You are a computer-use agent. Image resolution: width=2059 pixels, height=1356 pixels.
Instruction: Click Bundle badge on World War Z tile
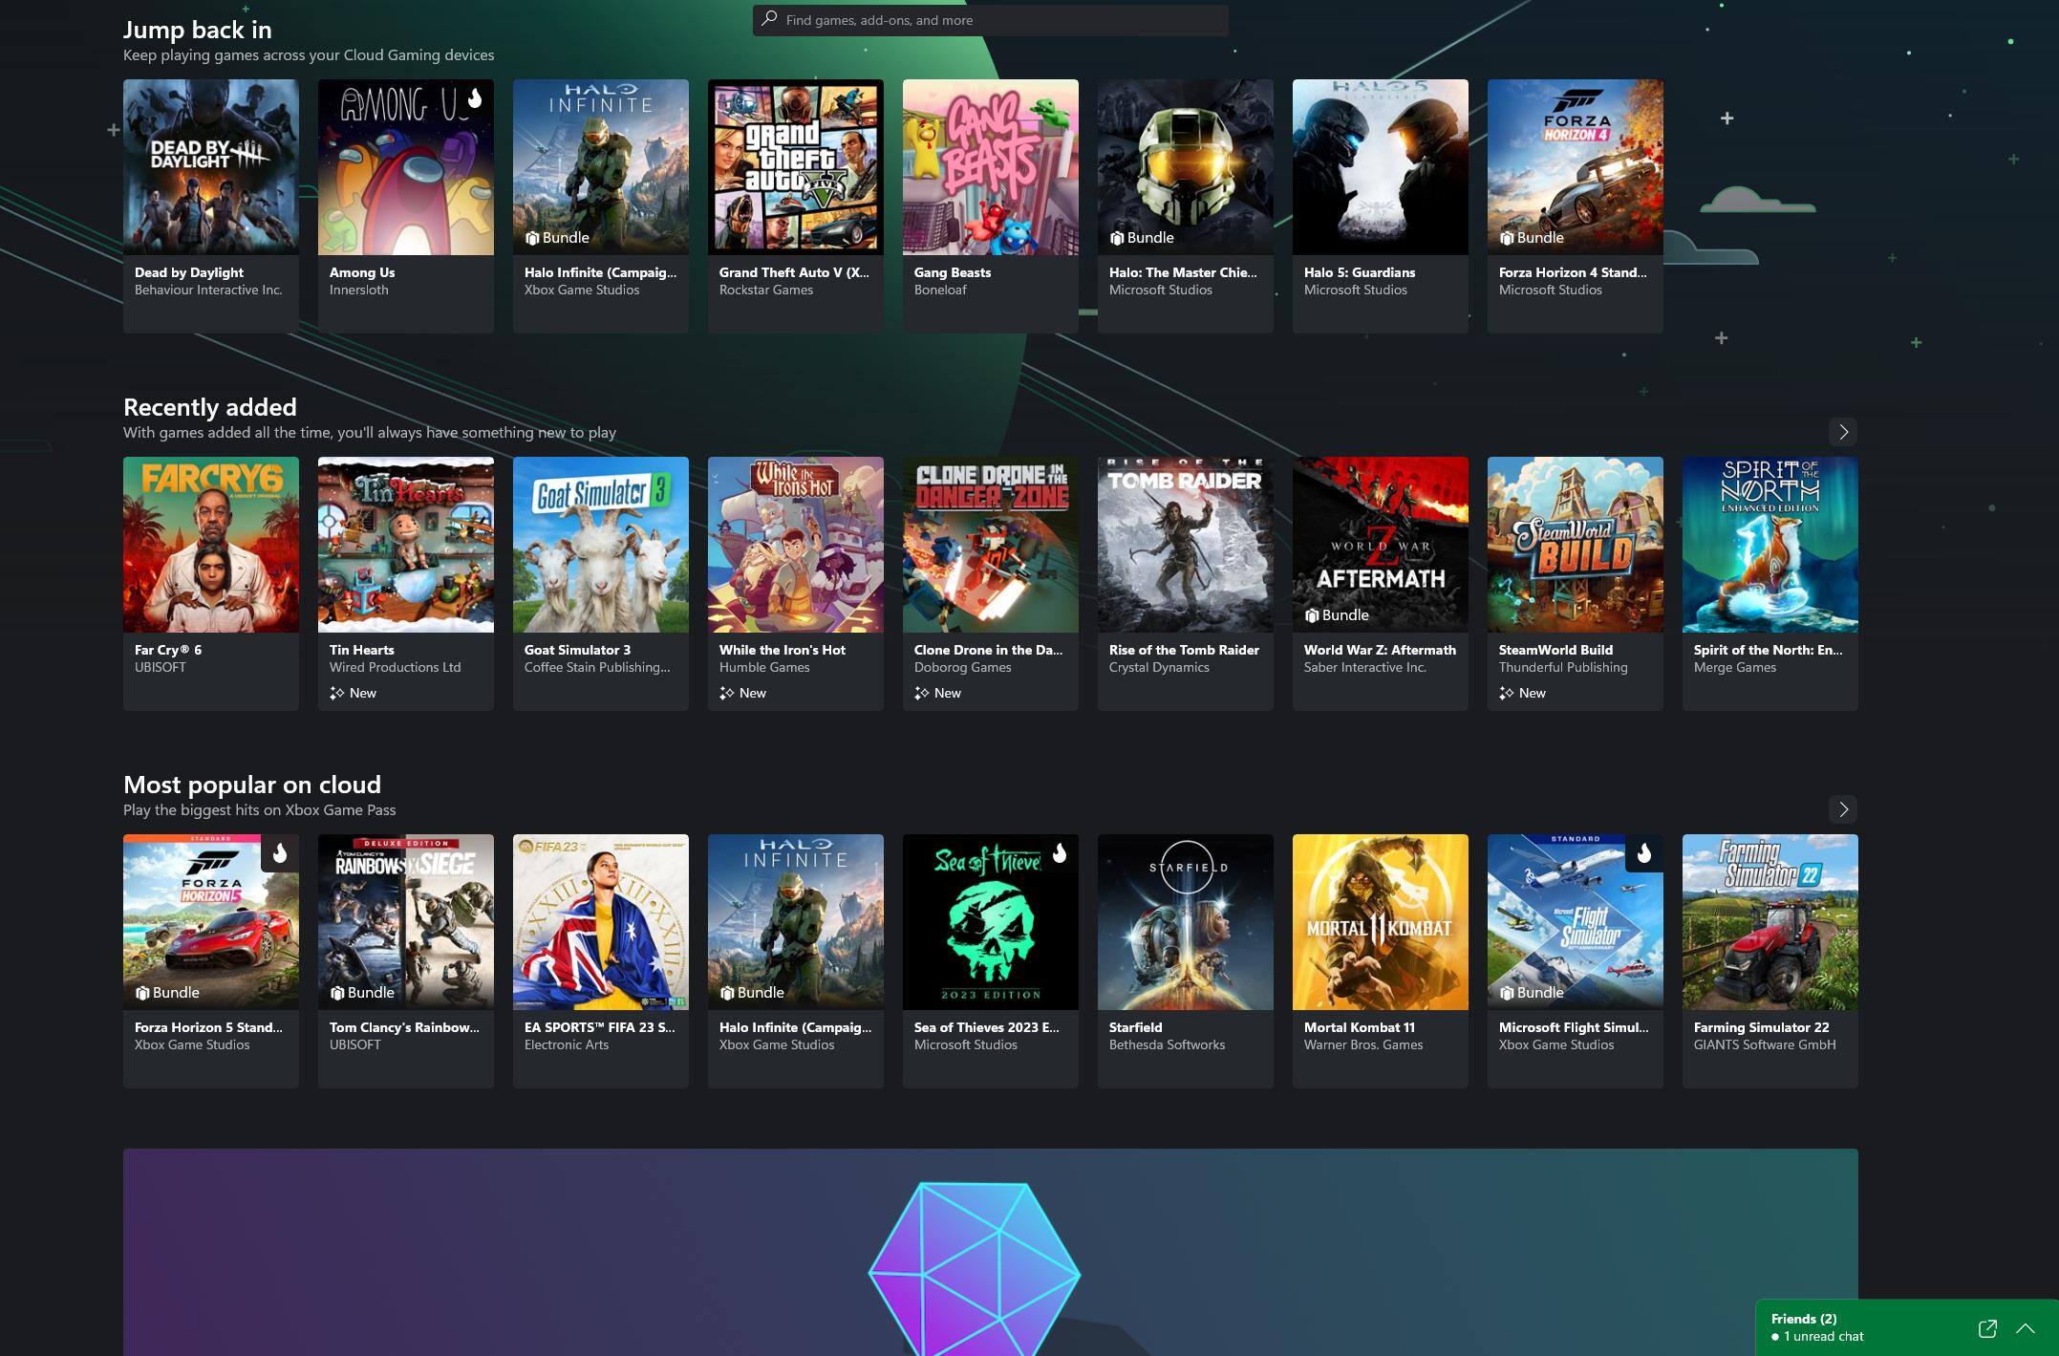pos(1337,614)
